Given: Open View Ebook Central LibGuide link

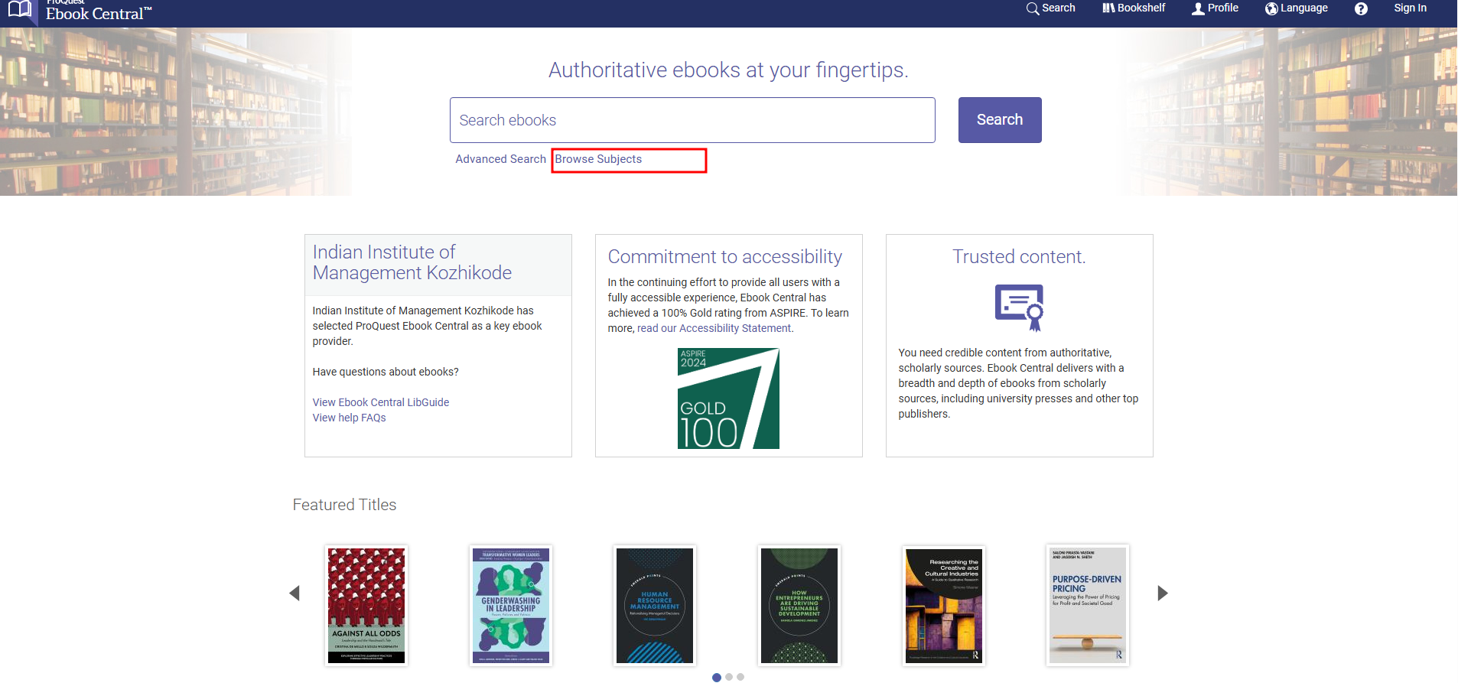Looking at the screenshot, I should (x=380, y=402).
